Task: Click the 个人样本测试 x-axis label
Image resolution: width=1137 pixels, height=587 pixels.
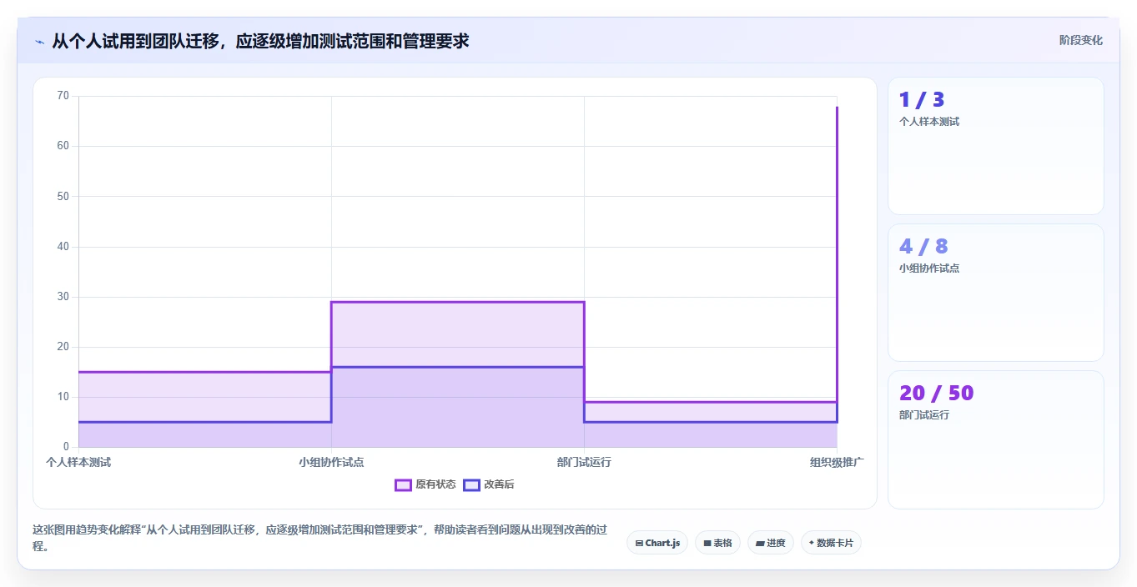Action: [x=78, y=462]
